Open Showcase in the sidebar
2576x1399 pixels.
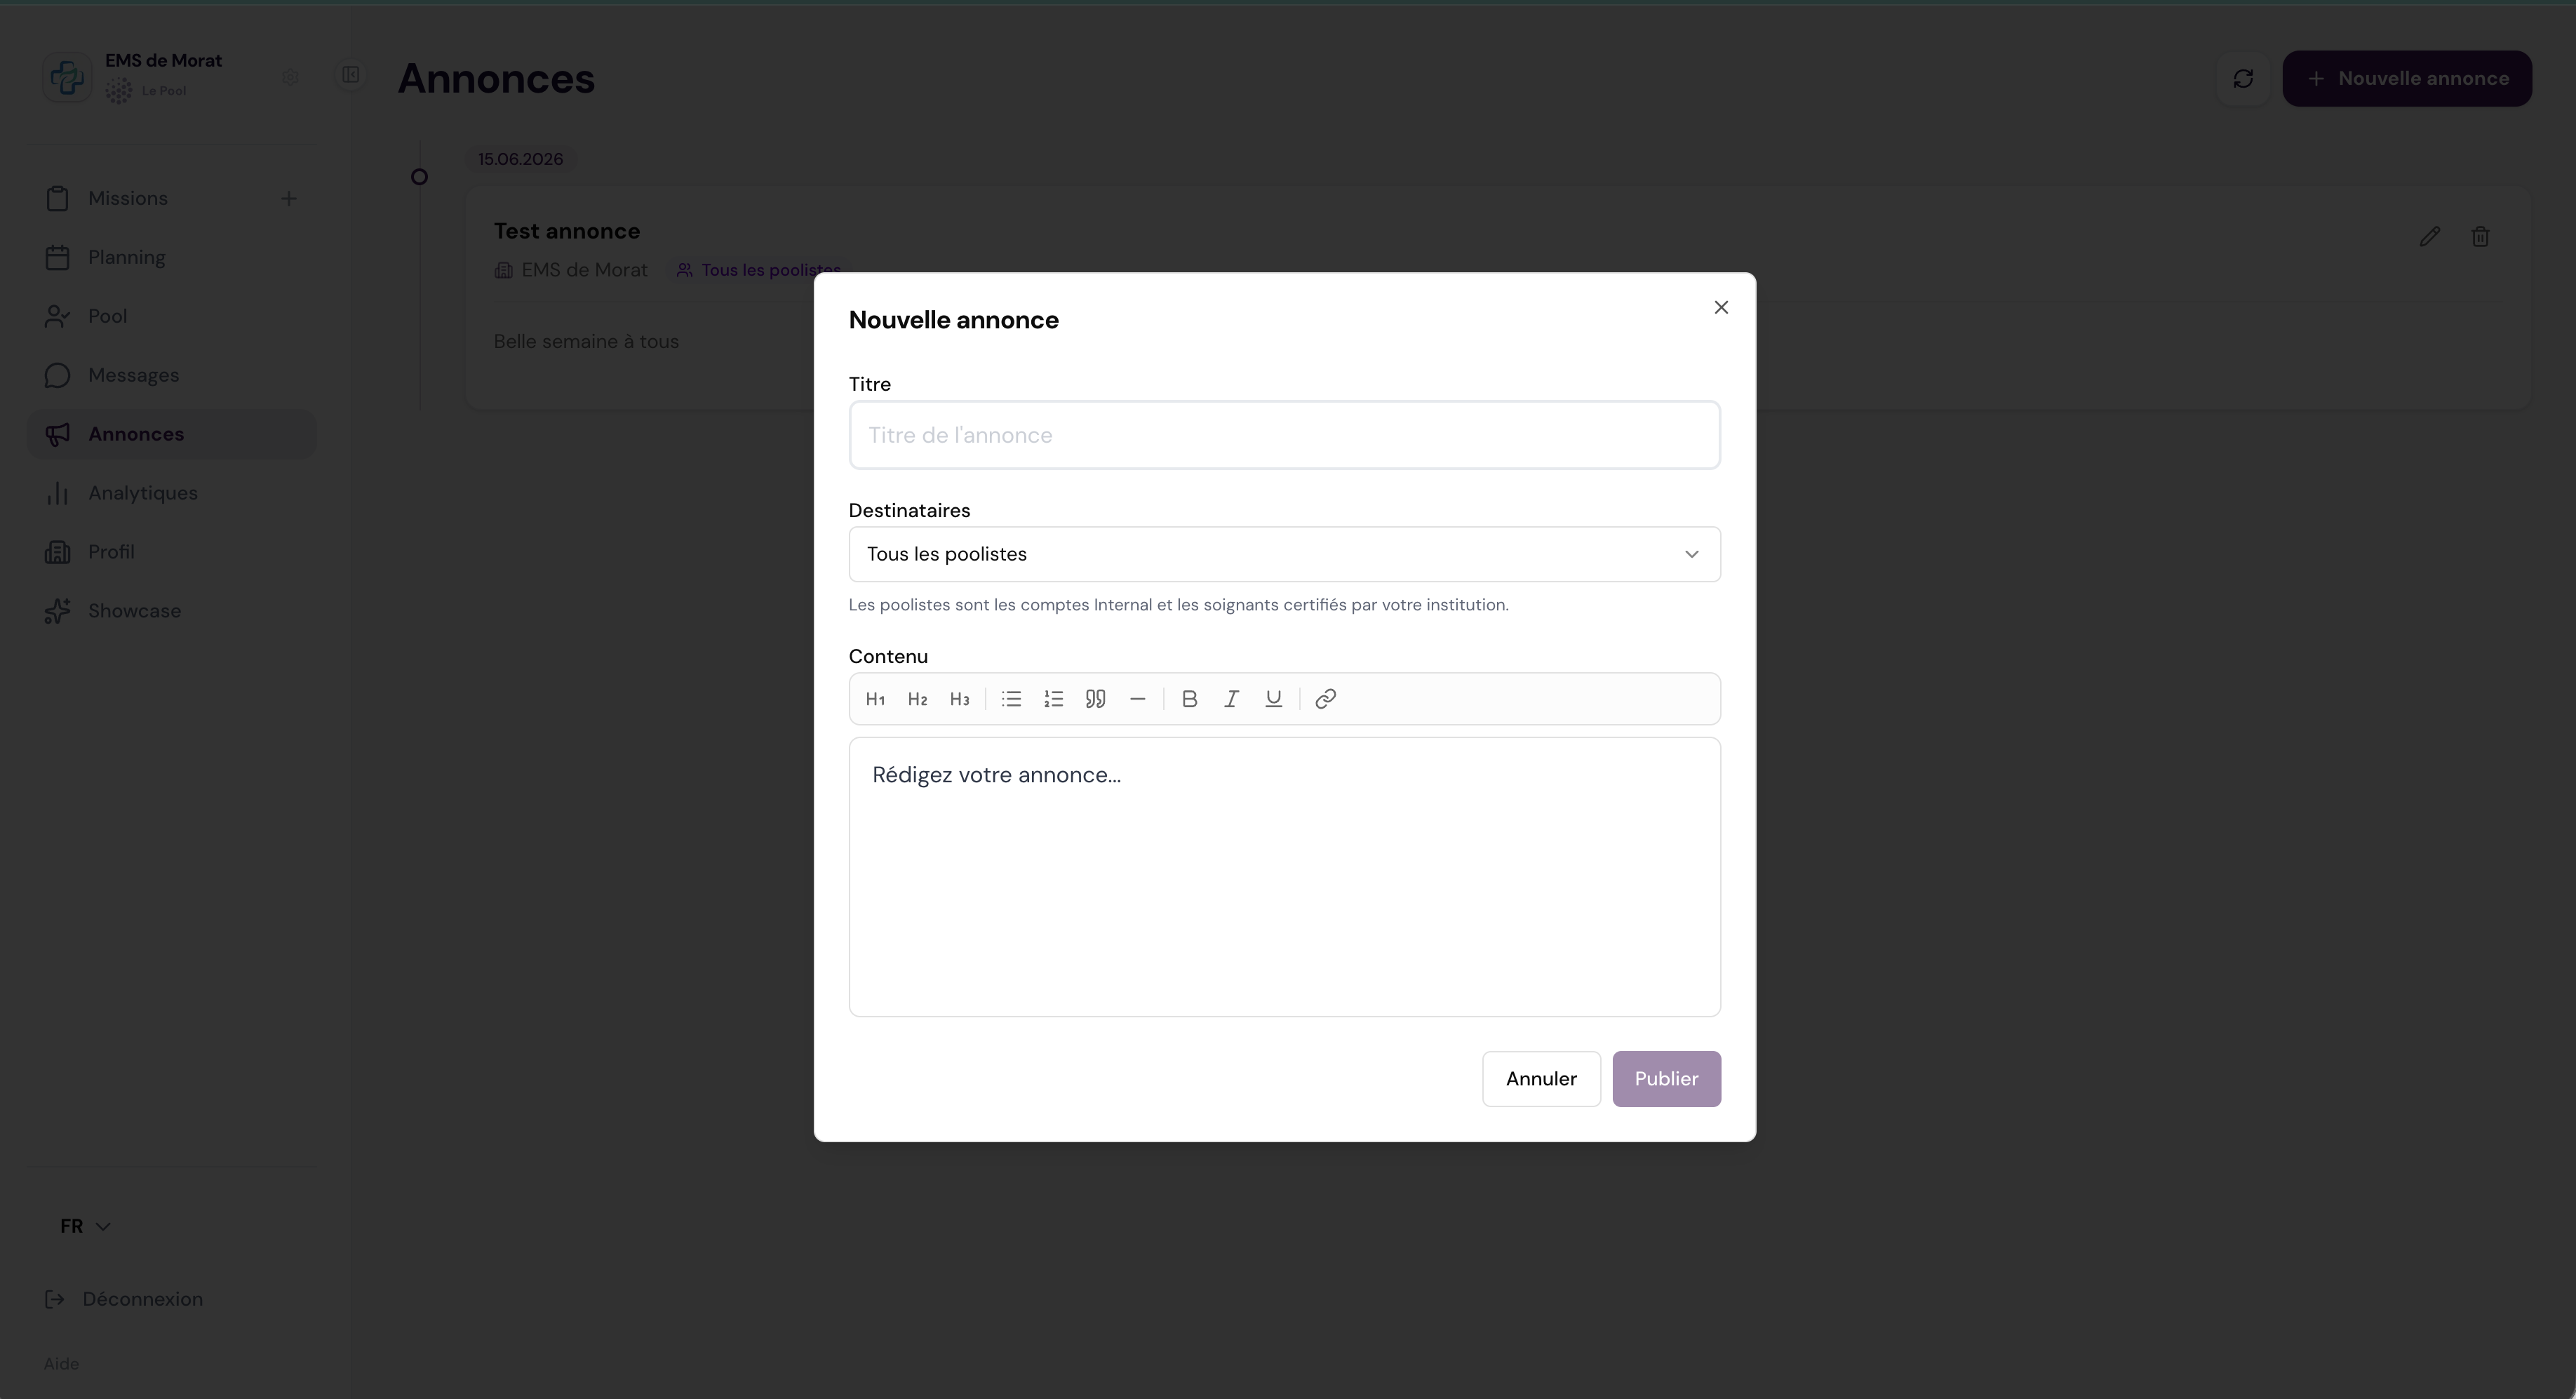(x=172, y=612)
